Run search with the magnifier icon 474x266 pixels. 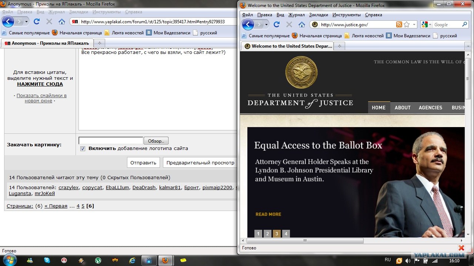click(x=465, y=24)
